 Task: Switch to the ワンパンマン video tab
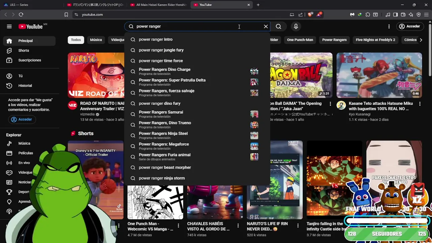95,5
